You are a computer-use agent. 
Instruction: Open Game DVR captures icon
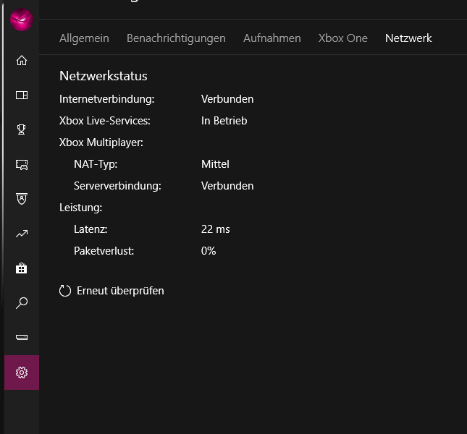point(22,164)
